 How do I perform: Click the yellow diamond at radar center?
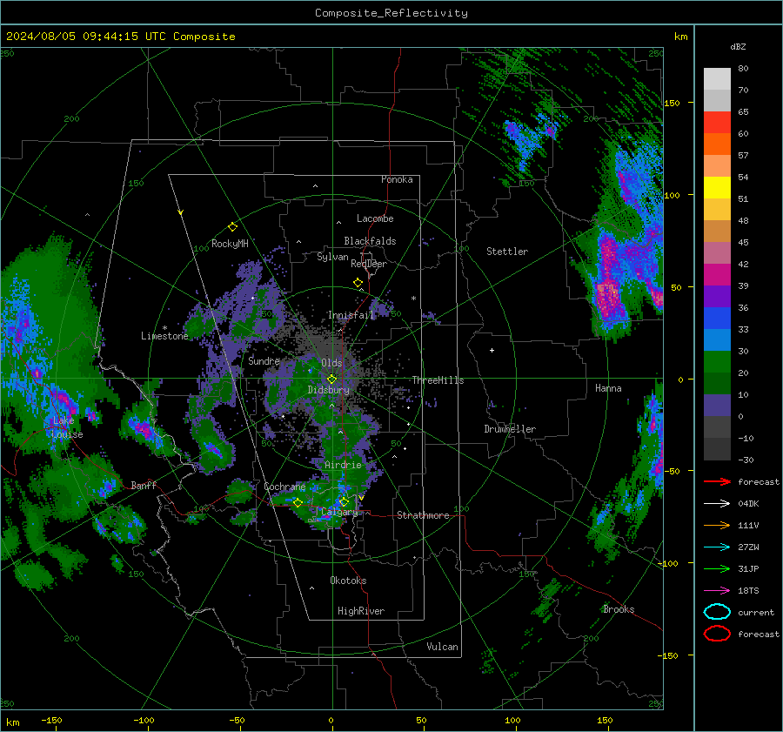coord(332,379)
